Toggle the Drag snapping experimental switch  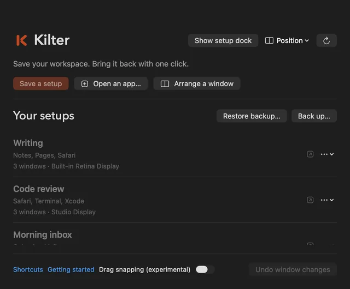(205, 269)
